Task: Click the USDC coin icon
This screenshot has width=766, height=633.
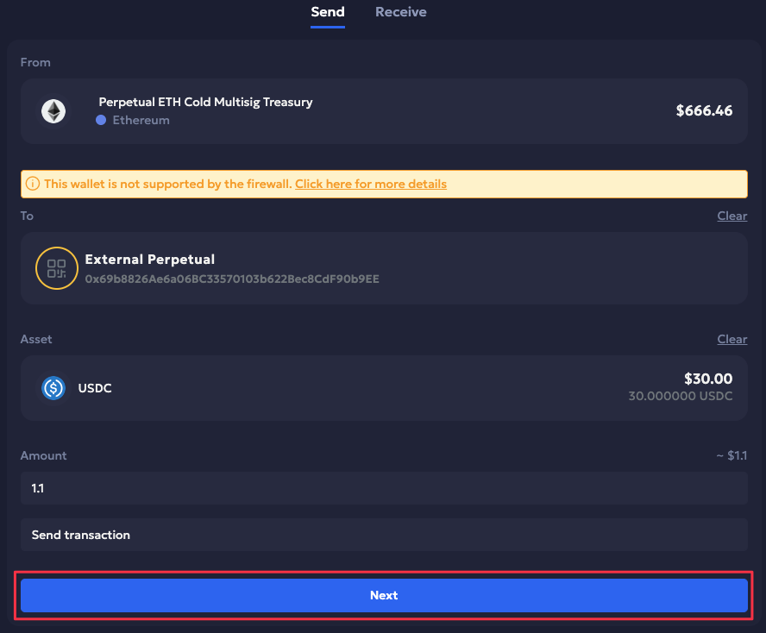Action: tap(53, 388)
